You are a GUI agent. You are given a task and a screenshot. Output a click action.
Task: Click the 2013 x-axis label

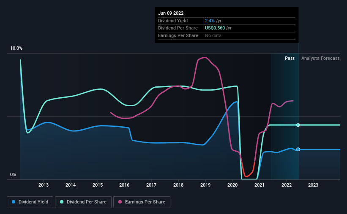pos(44,185)
